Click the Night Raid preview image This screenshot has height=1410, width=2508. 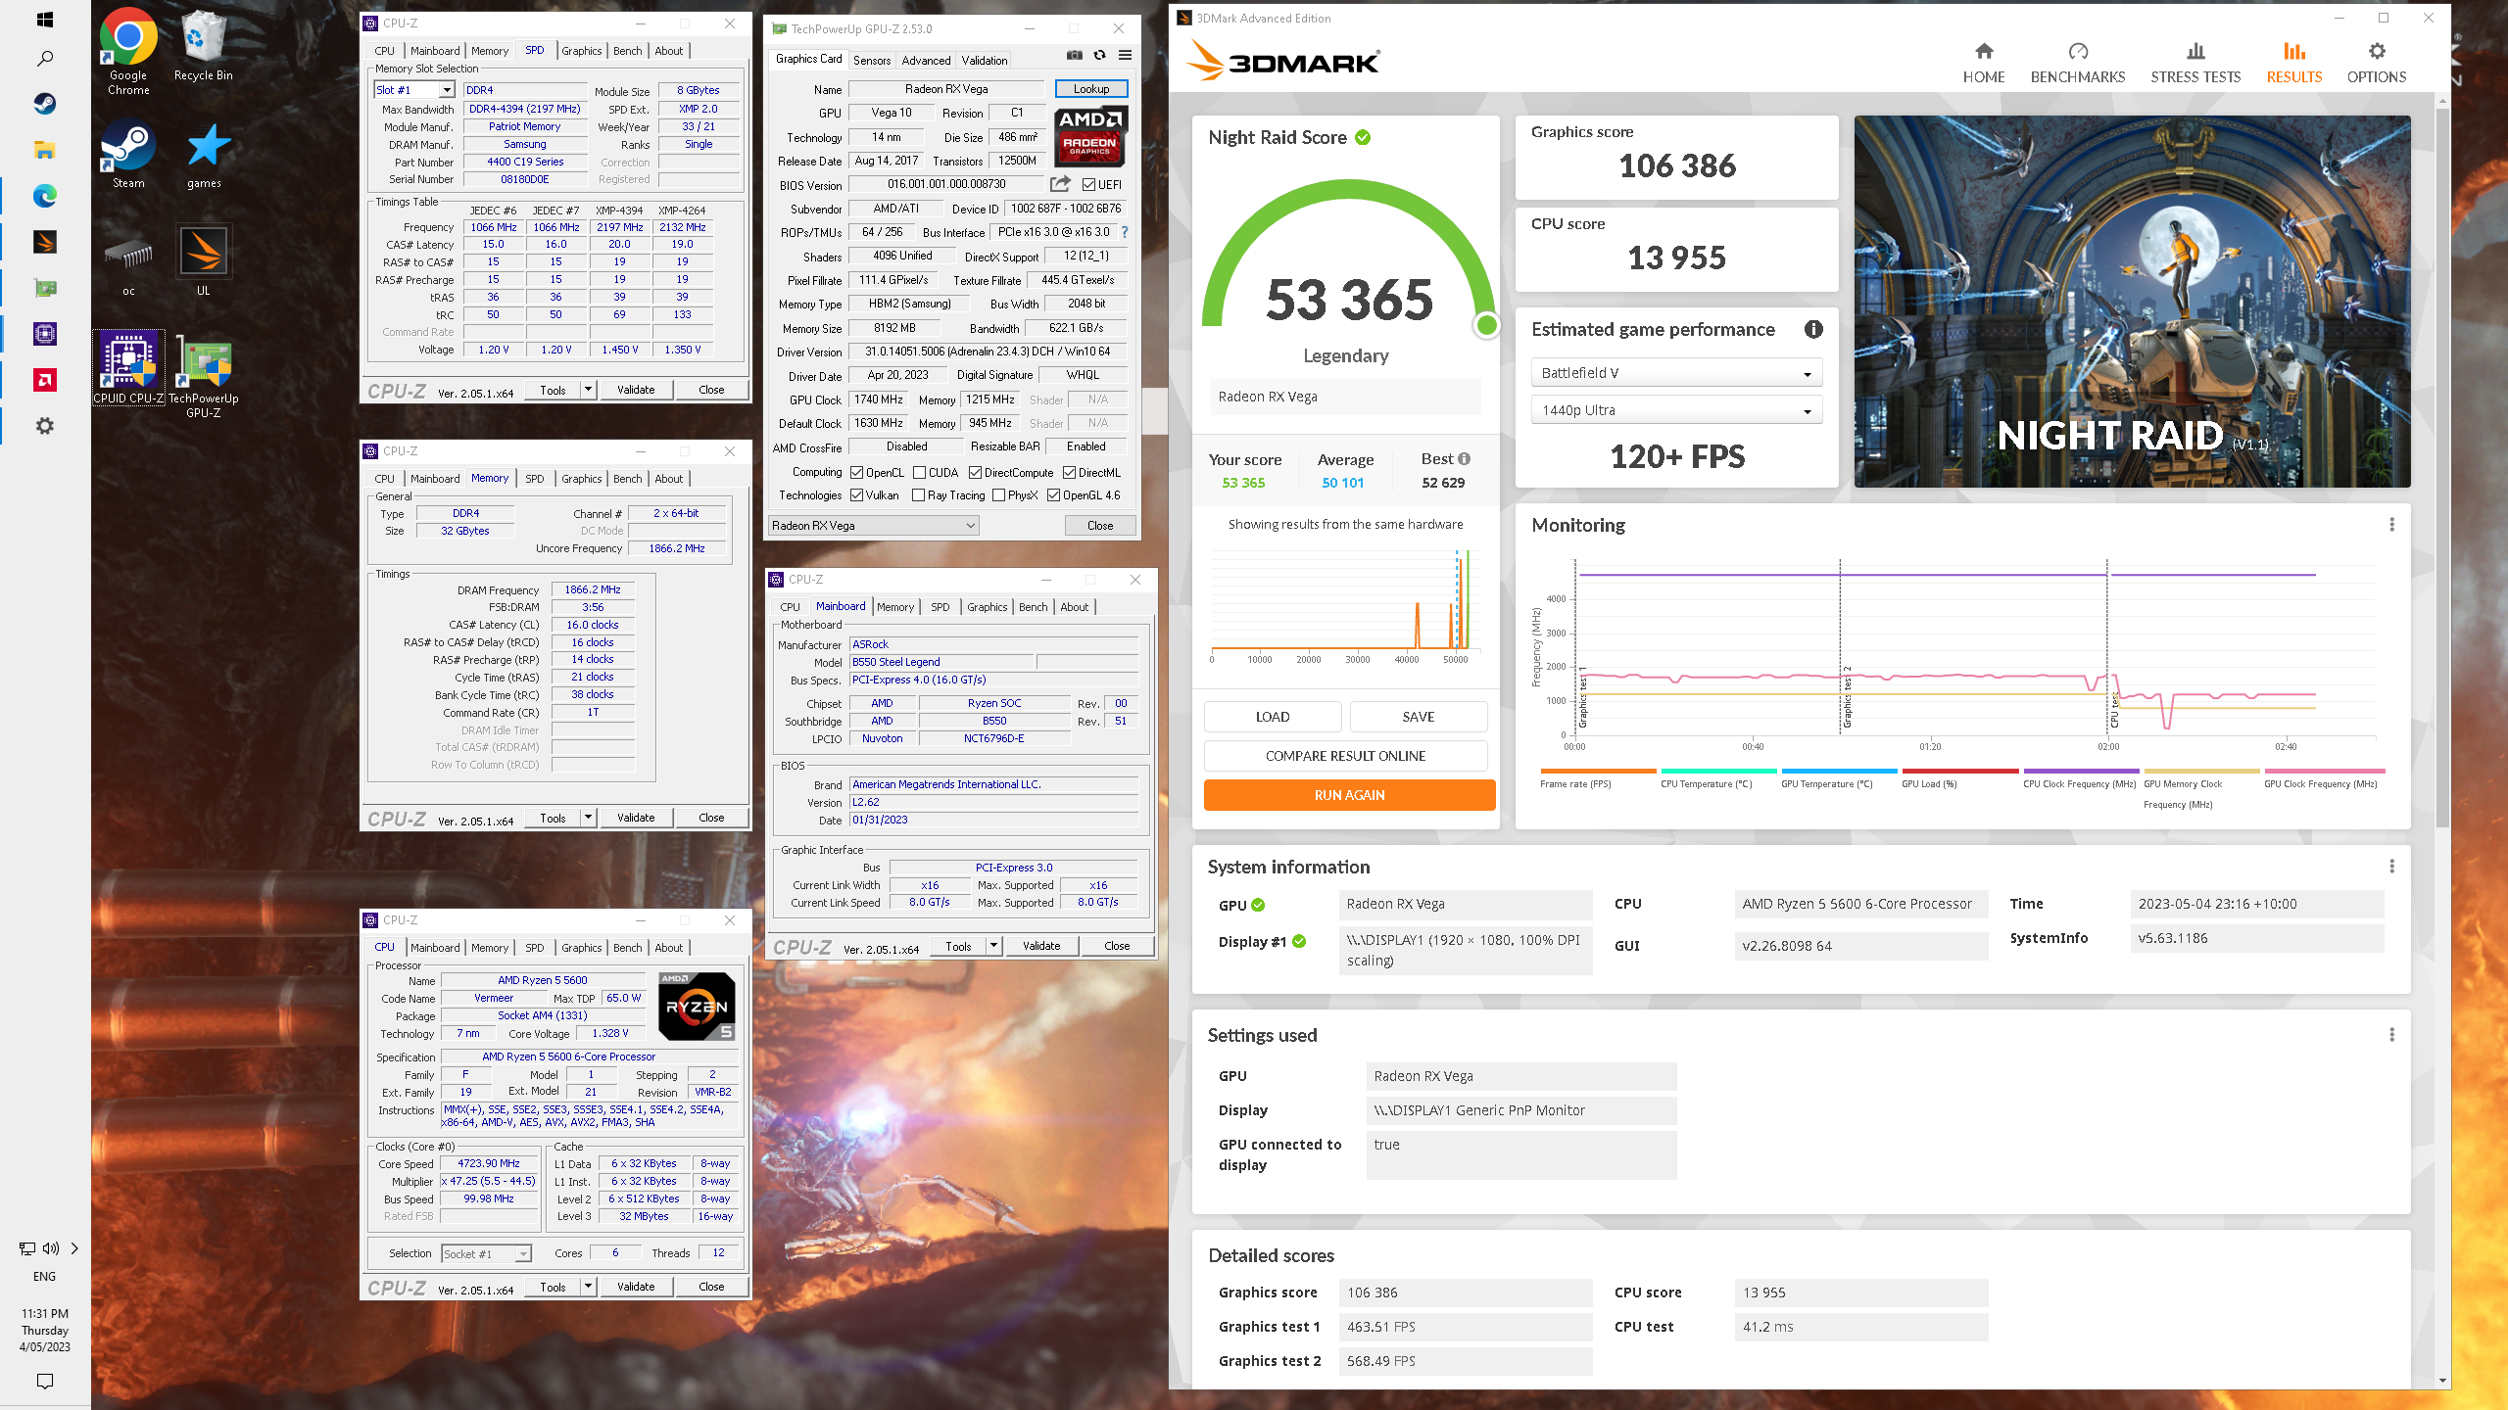pos(2132,302)
